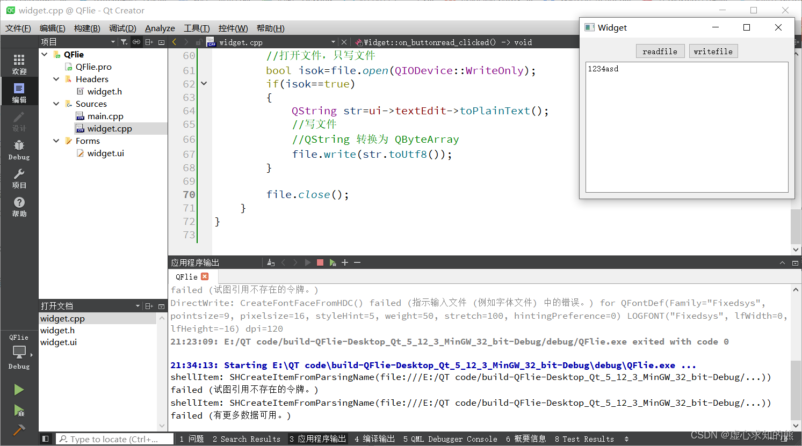Zoom in the application output text
The width and height of the screenshot is (802, 446).
(345, 262)
